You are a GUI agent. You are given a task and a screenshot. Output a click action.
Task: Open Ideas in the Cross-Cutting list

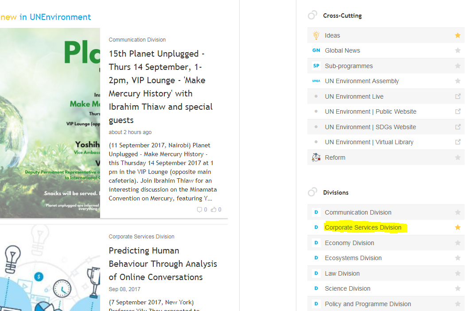tap(332, 35)
